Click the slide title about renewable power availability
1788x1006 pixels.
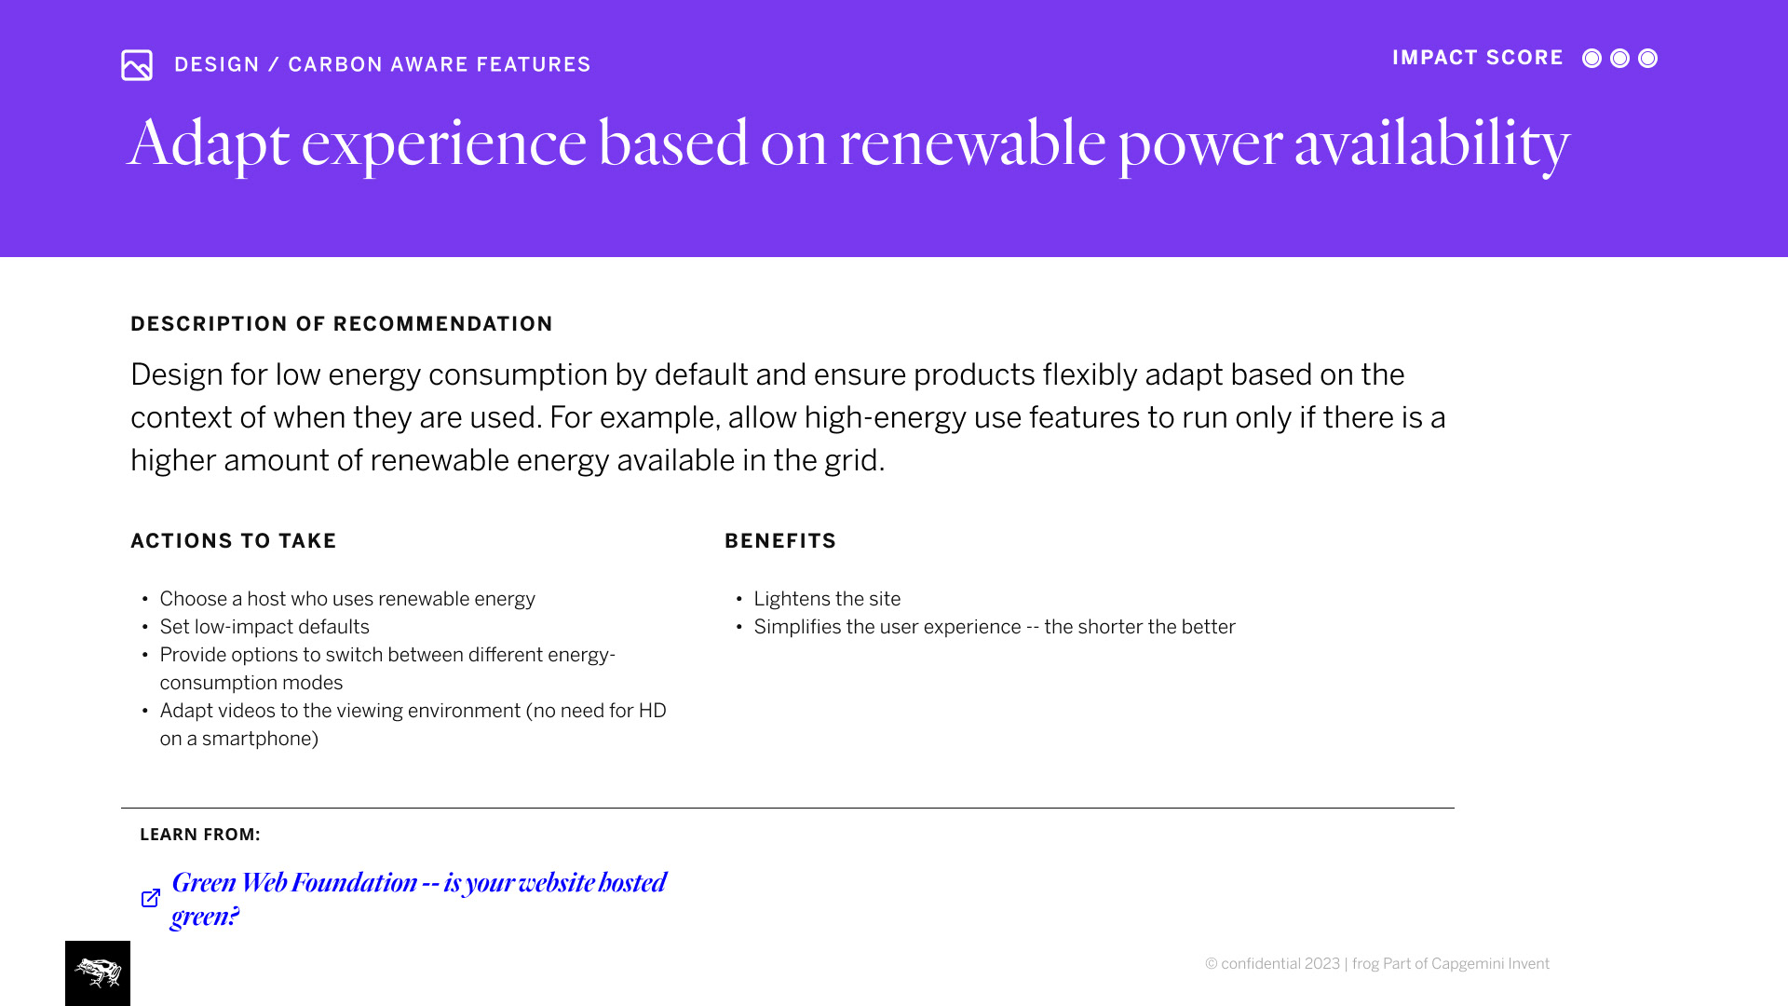tap(848, 143)
